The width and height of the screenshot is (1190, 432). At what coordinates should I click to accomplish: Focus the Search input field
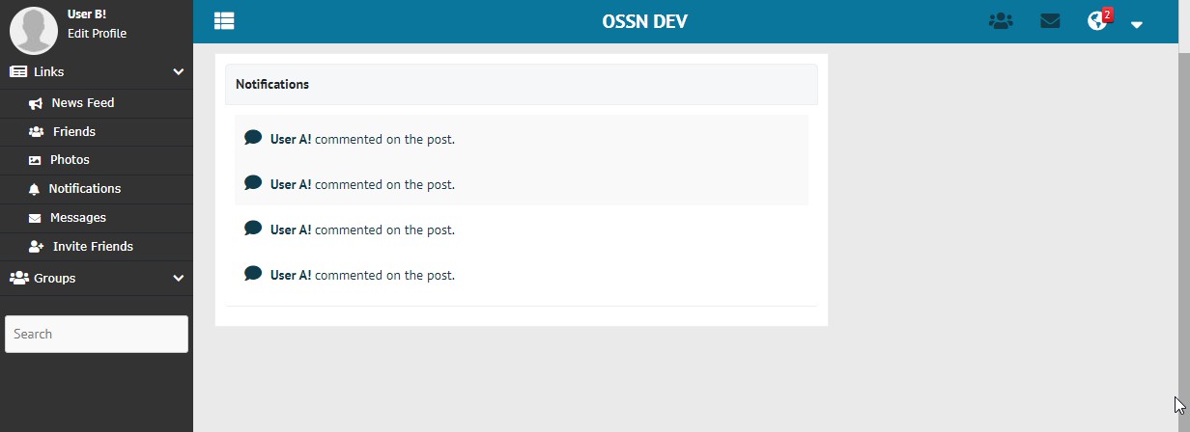(97, 334)
